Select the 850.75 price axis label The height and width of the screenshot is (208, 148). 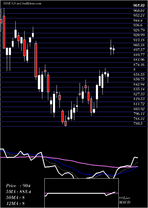point(139,79)
